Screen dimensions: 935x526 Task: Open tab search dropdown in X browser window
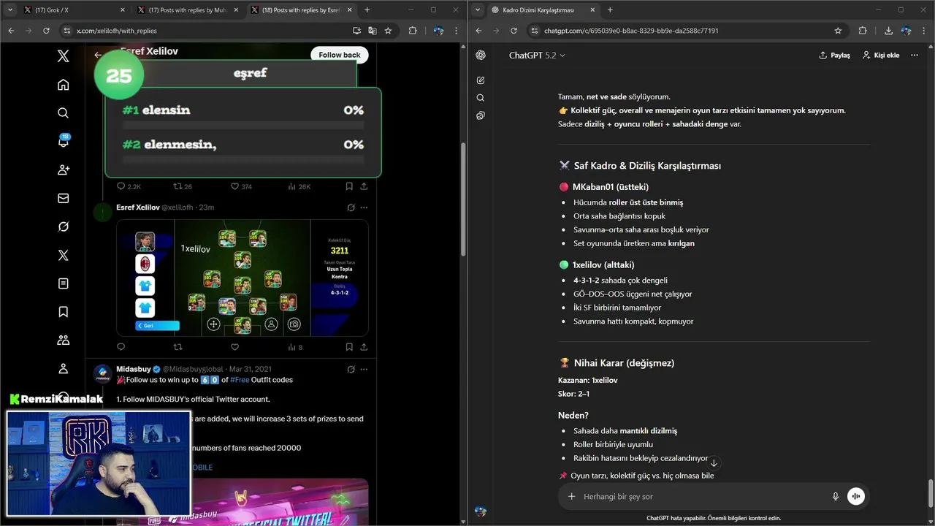(10, 10)
